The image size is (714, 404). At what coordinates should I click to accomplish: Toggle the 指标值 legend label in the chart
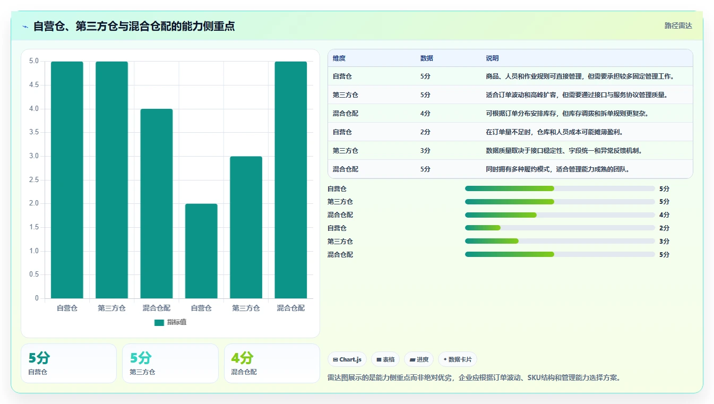(177, 323)
